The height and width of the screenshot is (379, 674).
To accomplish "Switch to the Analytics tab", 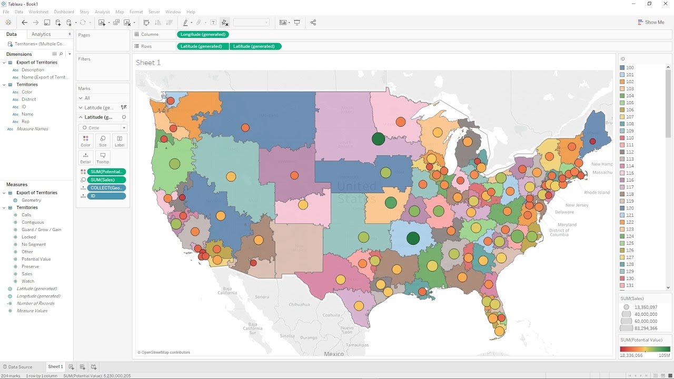I will 41,34.
